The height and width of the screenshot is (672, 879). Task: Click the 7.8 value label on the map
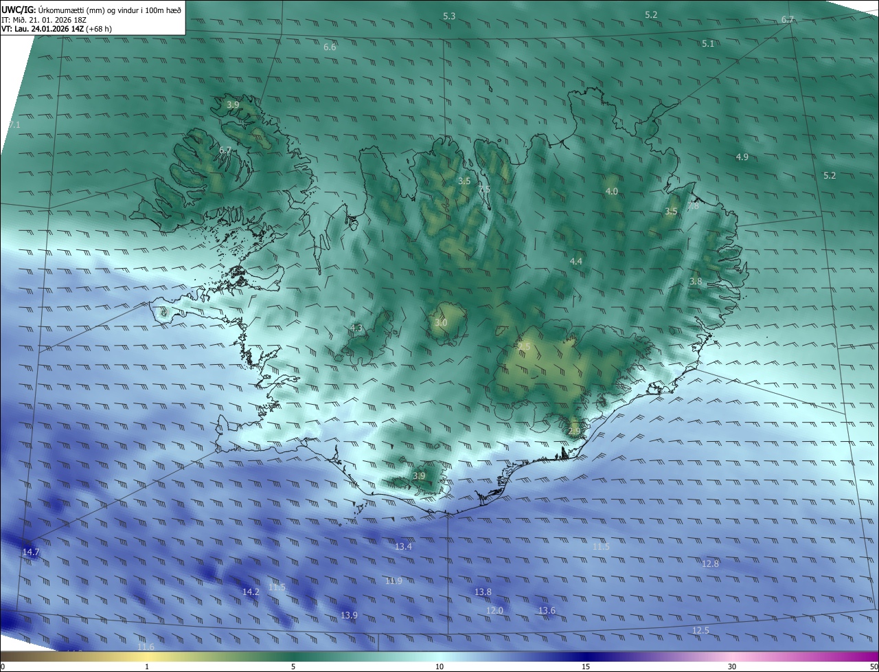(x=693, y=206)
